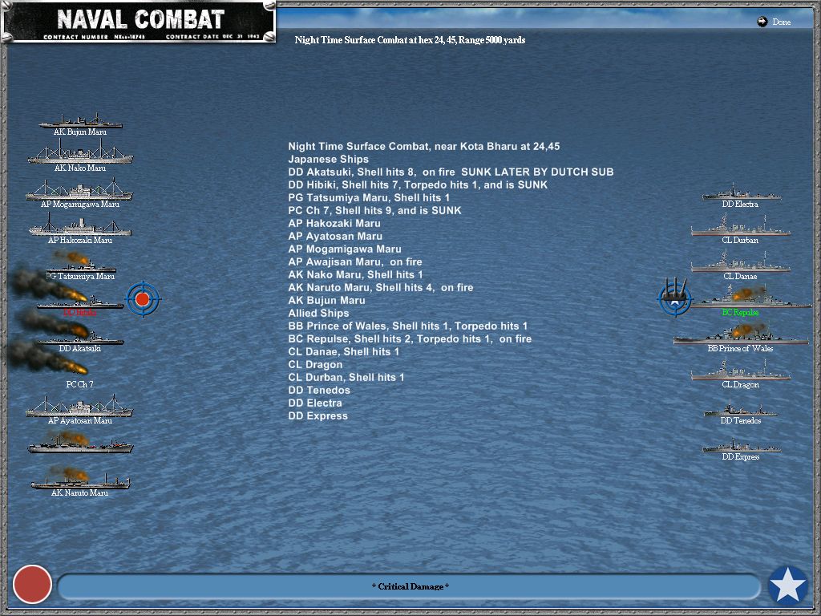Click 'DD Hibiki, Shell hits 7' report line
Screen dimensions: 821x616
[x=418, y=185]
